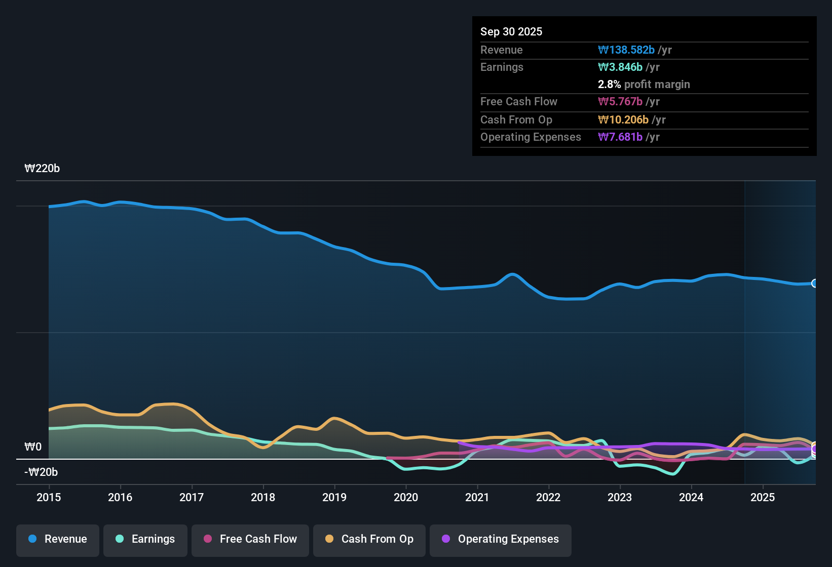Toggle visibility of the Revenue series
This screenshot has height=567, width=832.
pyautogui.click(x=57, y=539)
